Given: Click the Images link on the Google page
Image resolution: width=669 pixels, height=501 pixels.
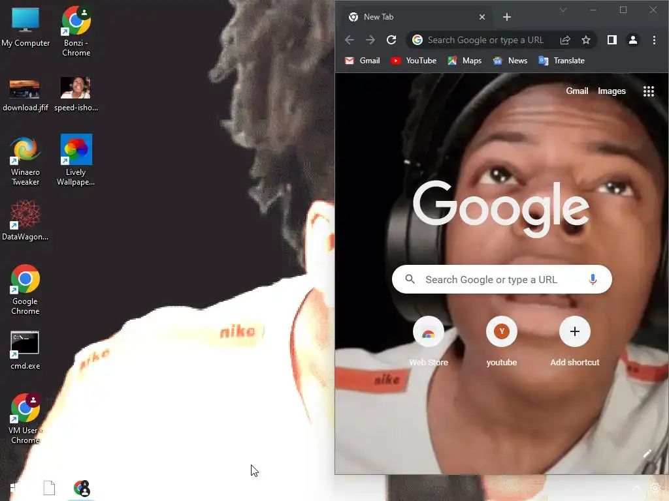Looking at the screenshot, I should point(612,91).
